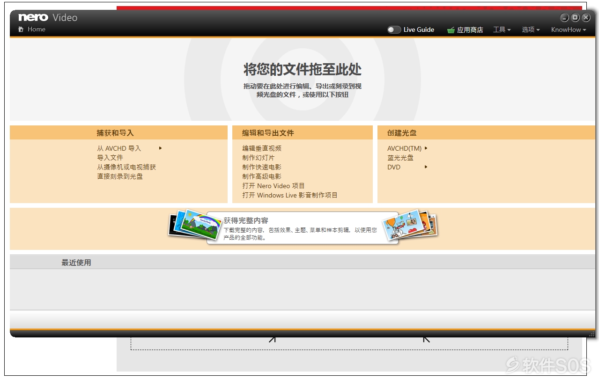Open 编辑垂直视频
Viewport: 599px width, 380px height.
click(262, 148)
